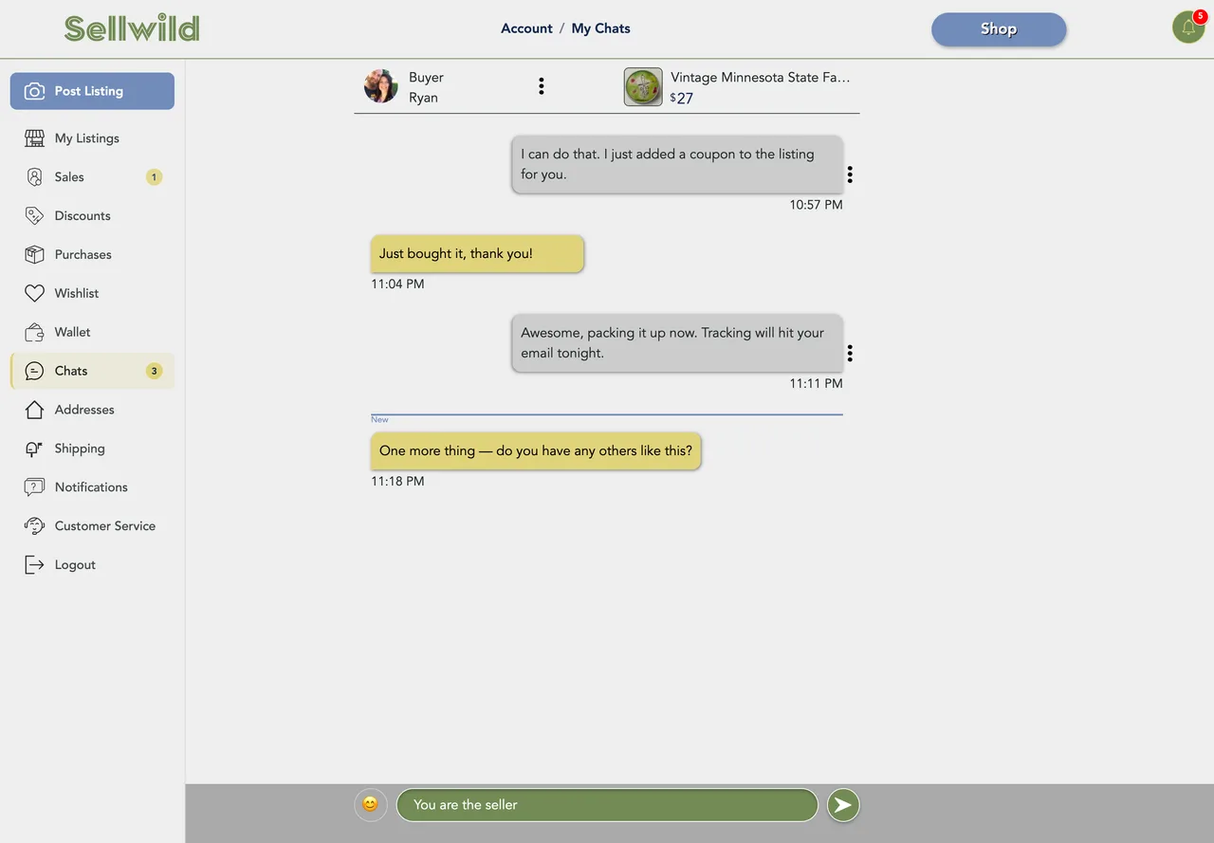Click the Sales badge icon
Viewport: 1214px width, 843px height.
tap(35, 177)
